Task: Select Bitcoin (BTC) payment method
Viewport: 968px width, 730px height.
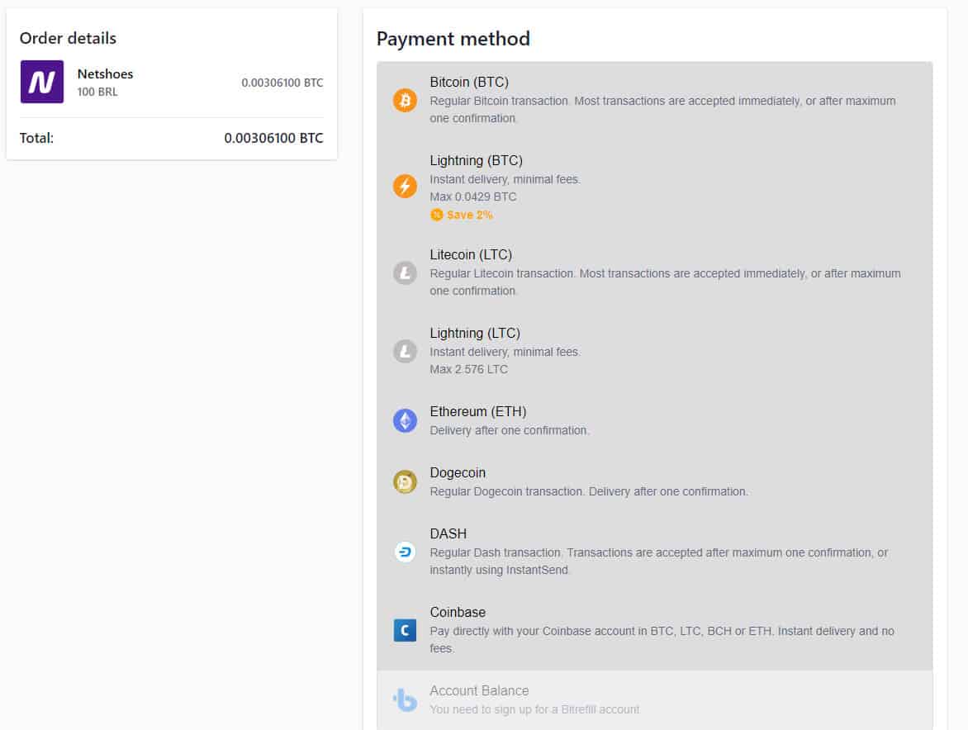Action: [654, 100]
